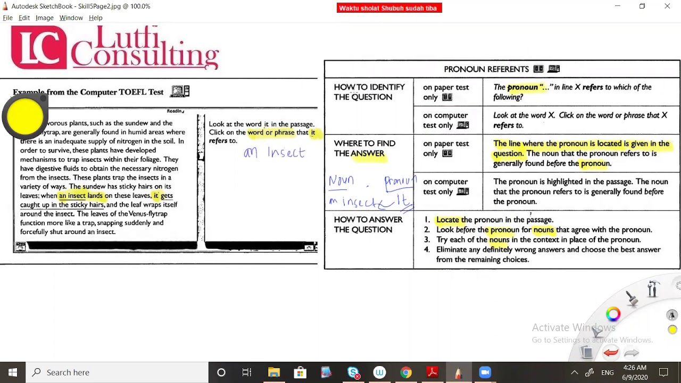
Task: Click the taskbar search box
Action: click(117, 372)
